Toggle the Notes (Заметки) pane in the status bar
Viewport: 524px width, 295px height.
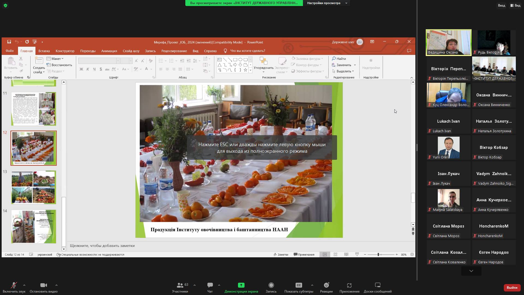coord(281,255)
